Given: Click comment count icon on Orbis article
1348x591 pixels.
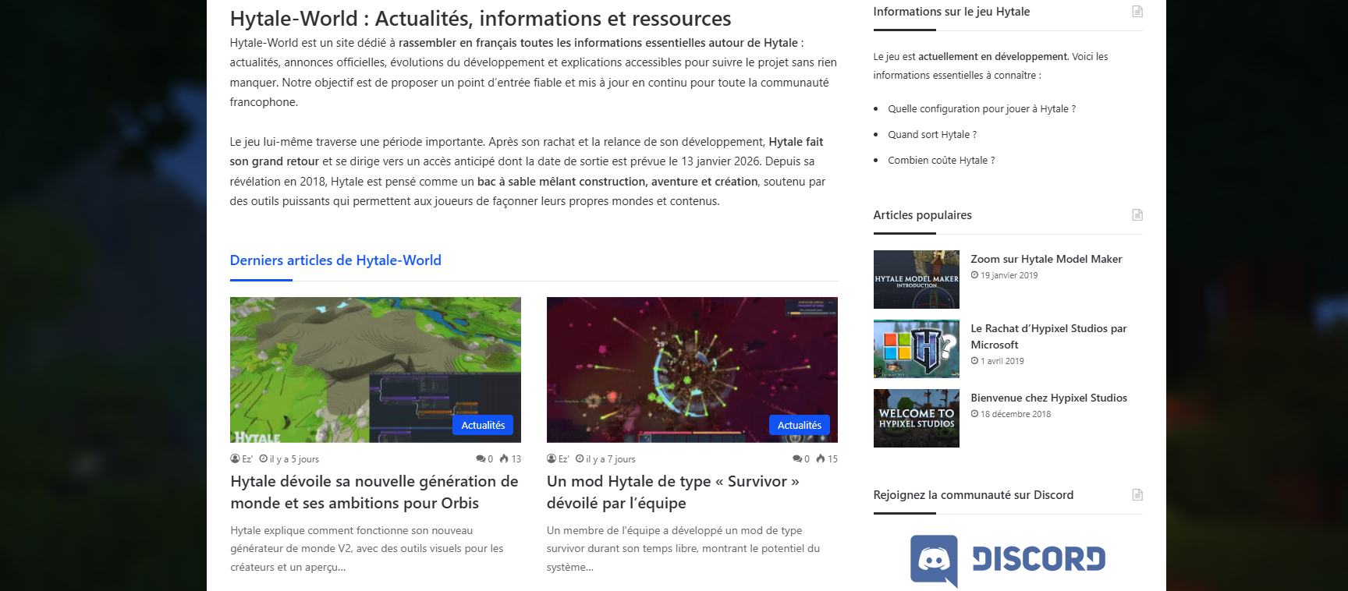Looking at the screenshot, I should 481,459.
